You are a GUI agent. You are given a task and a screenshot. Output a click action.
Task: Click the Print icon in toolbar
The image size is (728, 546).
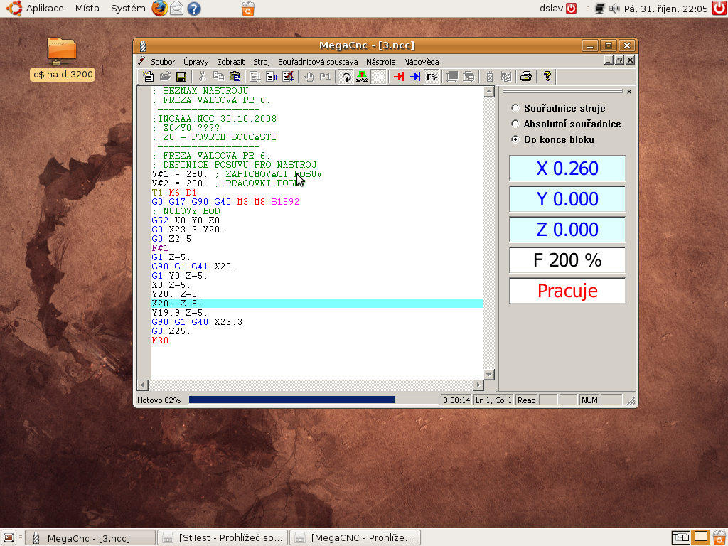click(x=525, y=77)
